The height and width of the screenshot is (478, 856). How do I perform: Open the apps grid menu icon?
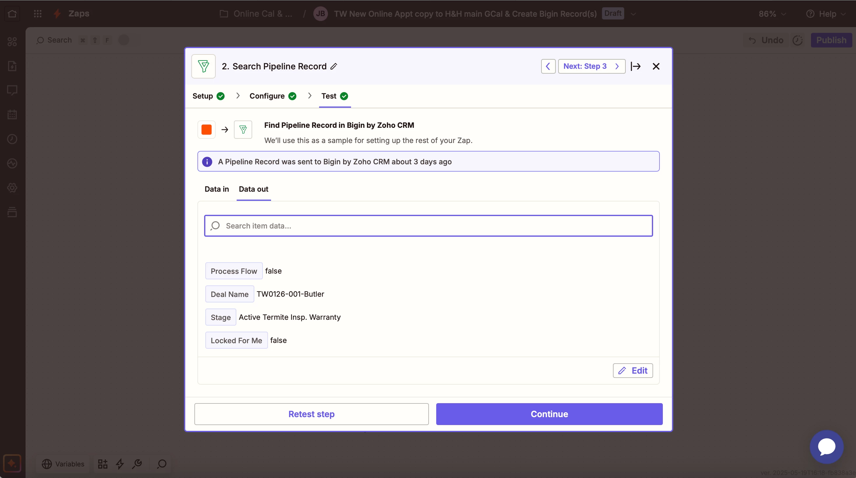pyautogui.click(x=37, y=14)
